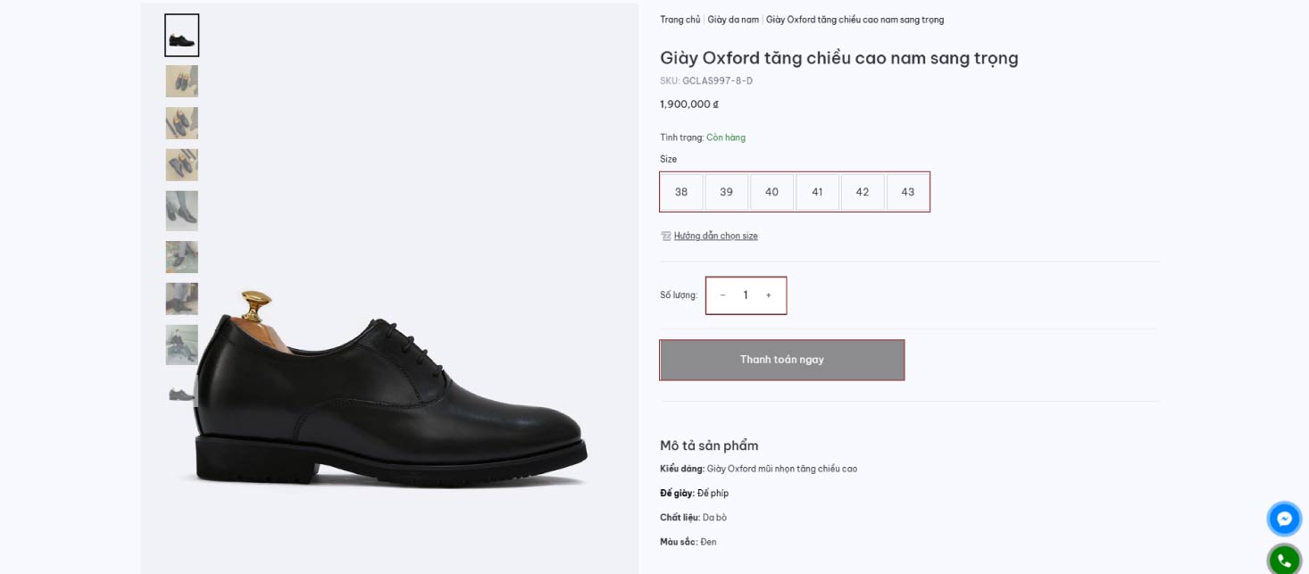Choose size 43 option

[x=908, y=192]
